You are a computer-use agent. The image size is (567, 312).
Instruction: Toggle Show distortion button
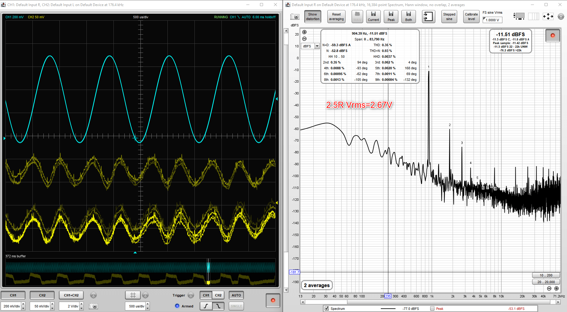pos(312,16)
